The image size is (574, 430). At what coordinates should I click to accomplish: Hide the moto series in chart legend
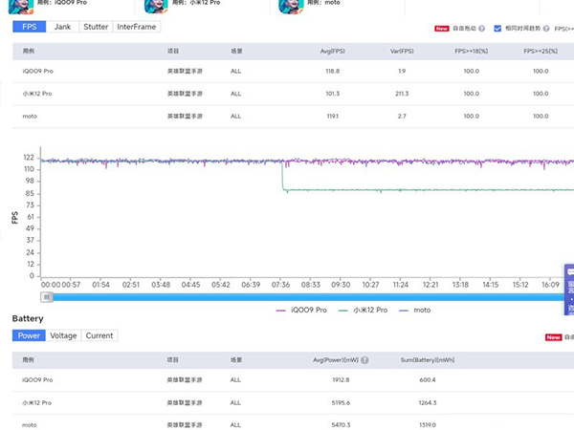click(x=416, y=310)
